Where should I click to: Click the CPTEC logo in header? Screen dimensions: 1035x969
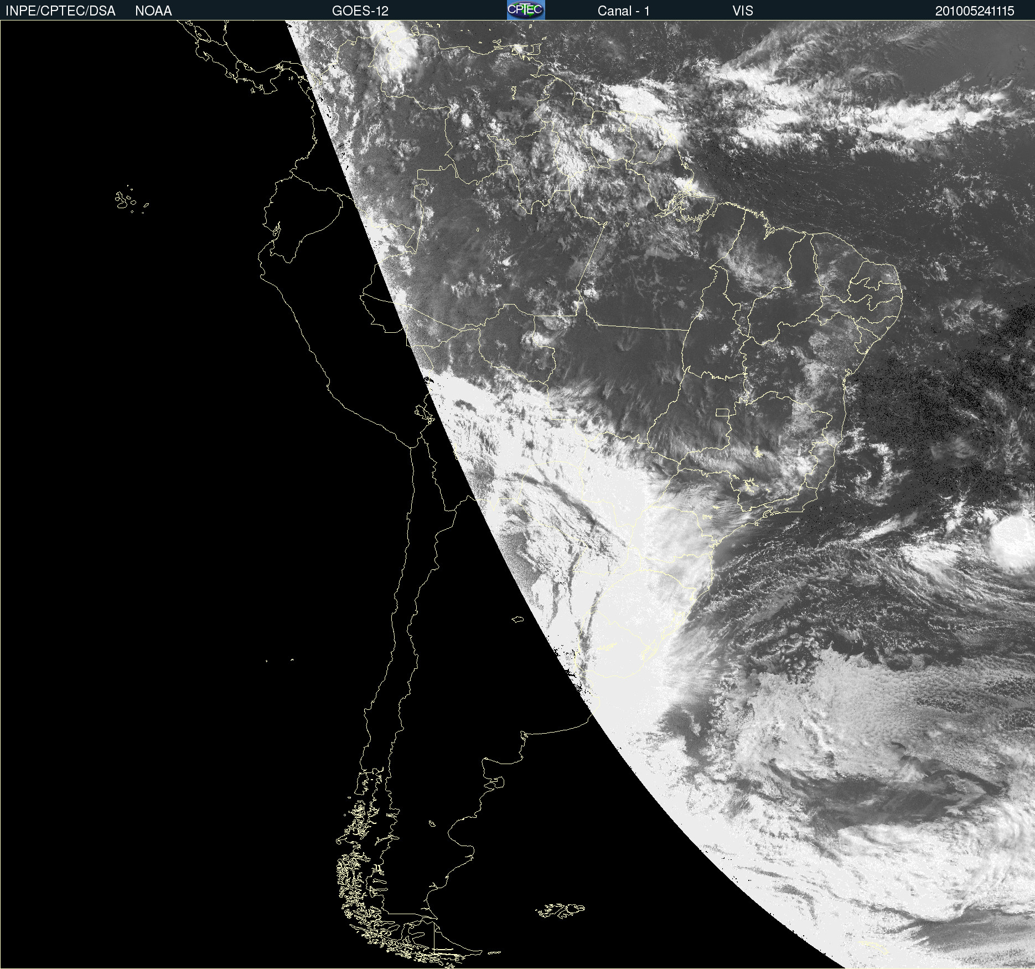(526, 10)
